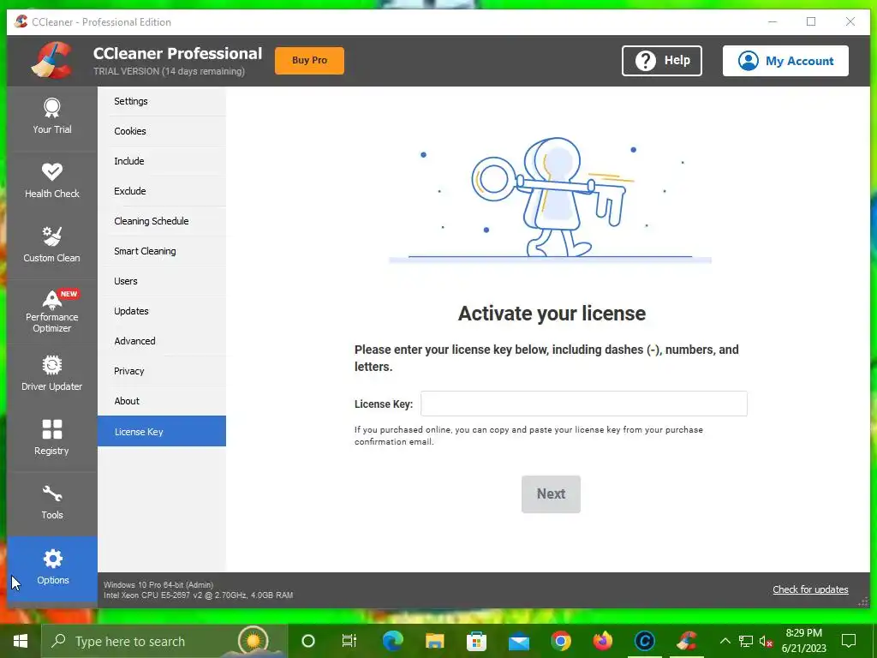This screenshot has width=877, height=658.
Task: Open the notification center
Action: pos(849,641)
